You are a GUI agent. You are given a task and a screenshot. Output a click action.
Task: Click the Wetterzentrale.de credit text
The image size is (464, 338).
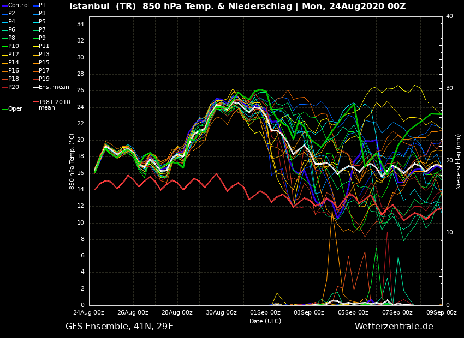[x=394, y=327]
